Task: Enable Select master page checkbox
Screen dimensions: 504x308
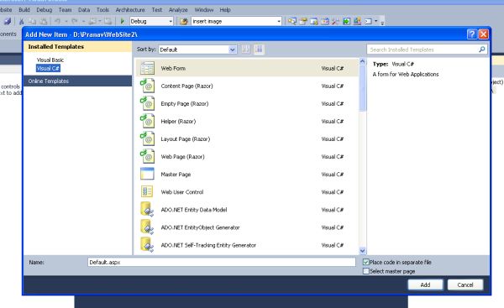Action: click(365, 271)
